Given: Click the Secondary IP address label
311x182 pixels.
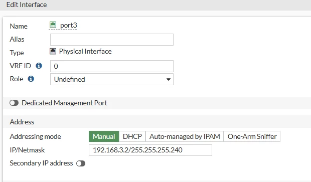Looking at the screenshot, I should pyautogui.click(x=41, y=163).
